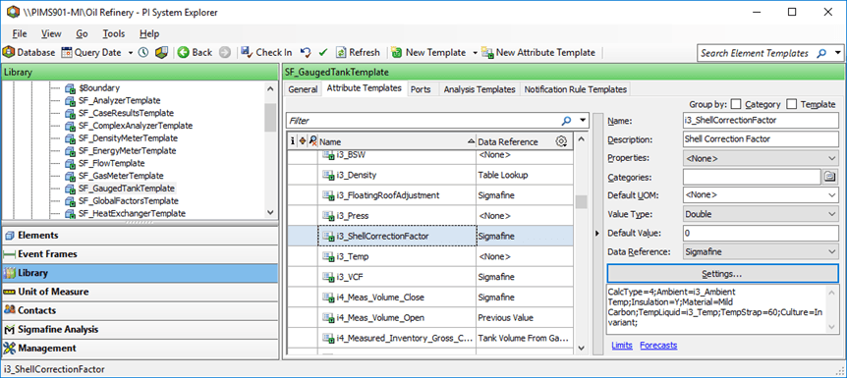Enable Group by Template checkbox
This screenshot has height=378, width=847.
tap(792, 104)
